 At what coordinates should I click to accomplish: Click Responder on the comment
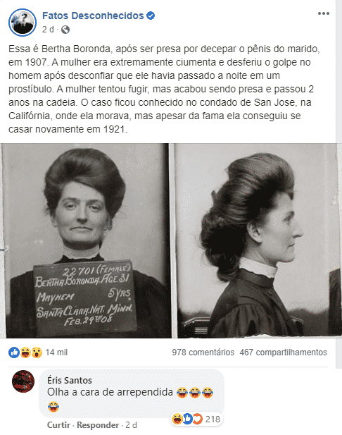point(98,425)
